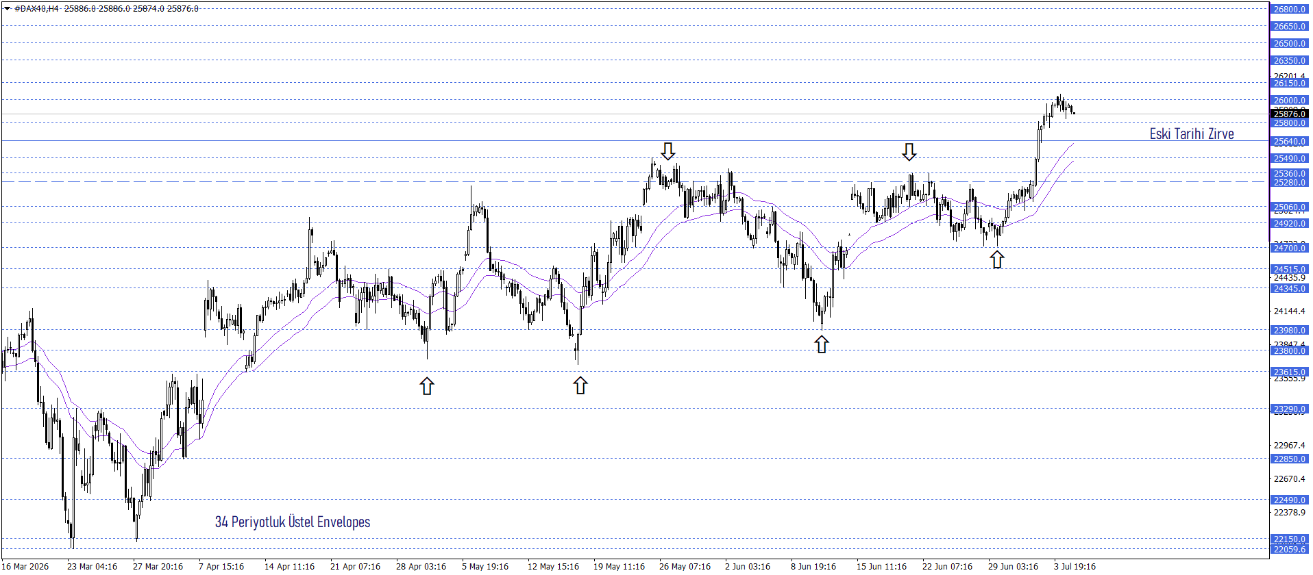Click the 24700.0 price level label
This screenshot has width=1313, height=575.
tap(1290, 248)
